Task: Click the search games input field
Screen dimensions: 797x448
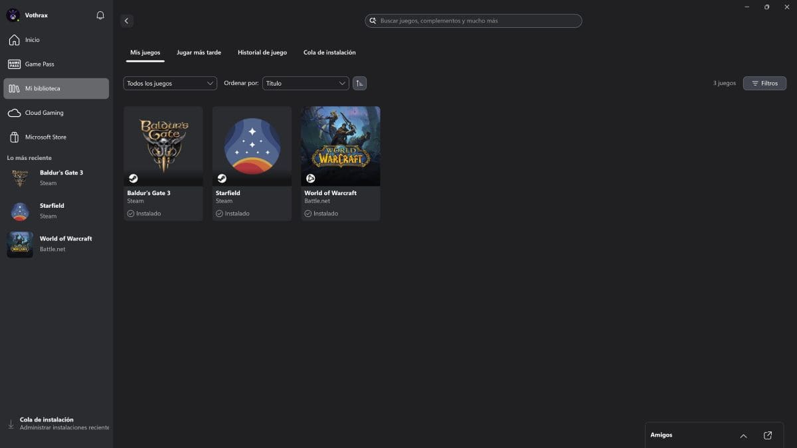Action: tap(473, 21)
